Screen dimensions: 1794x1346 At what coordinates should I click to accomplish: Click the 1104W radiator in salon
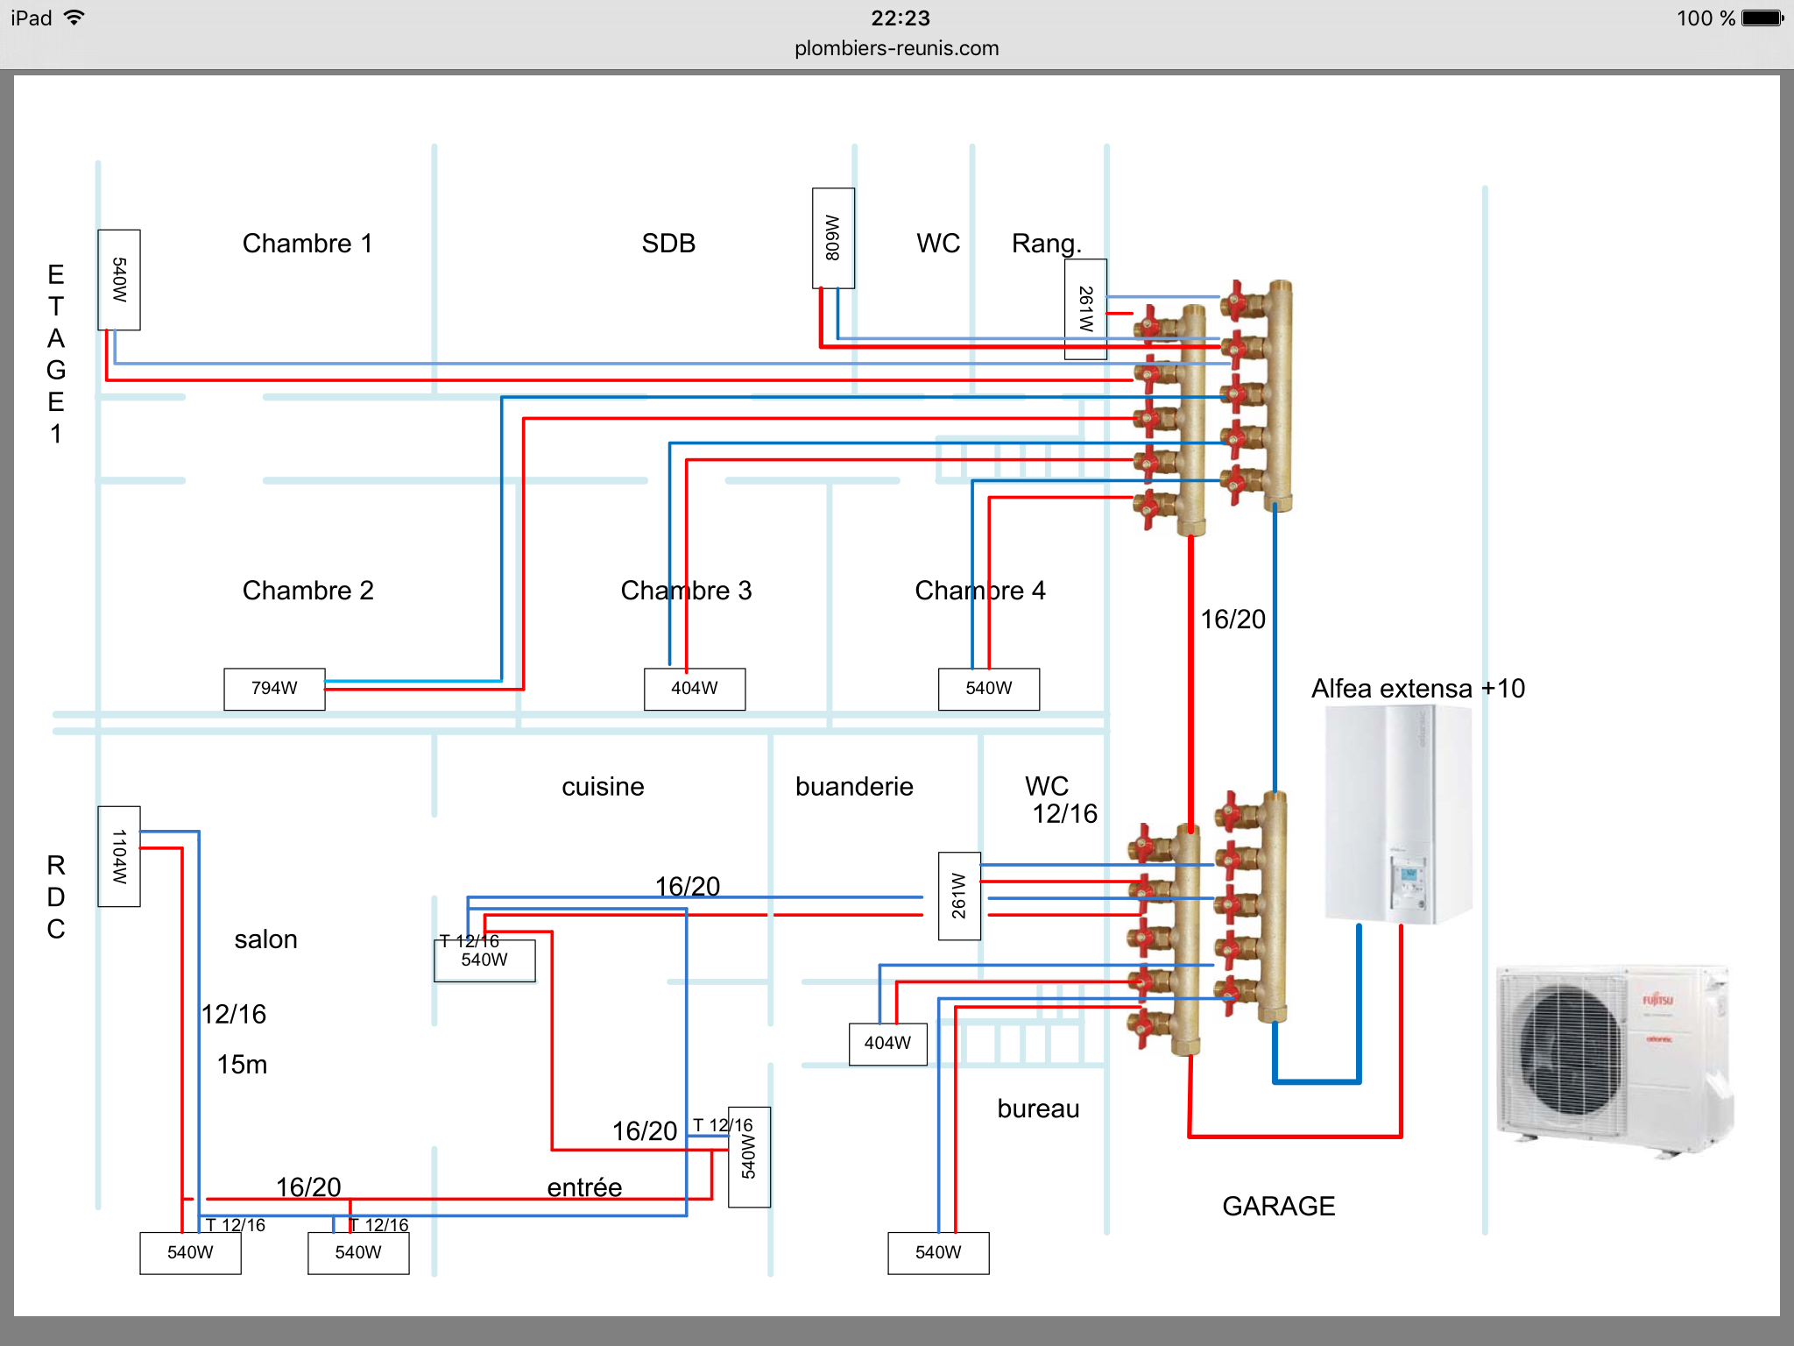[119, 856]
